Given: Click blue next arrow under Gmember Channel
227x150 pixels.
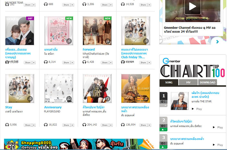Looking at the screenshot, I should click(x=218, y=42).
